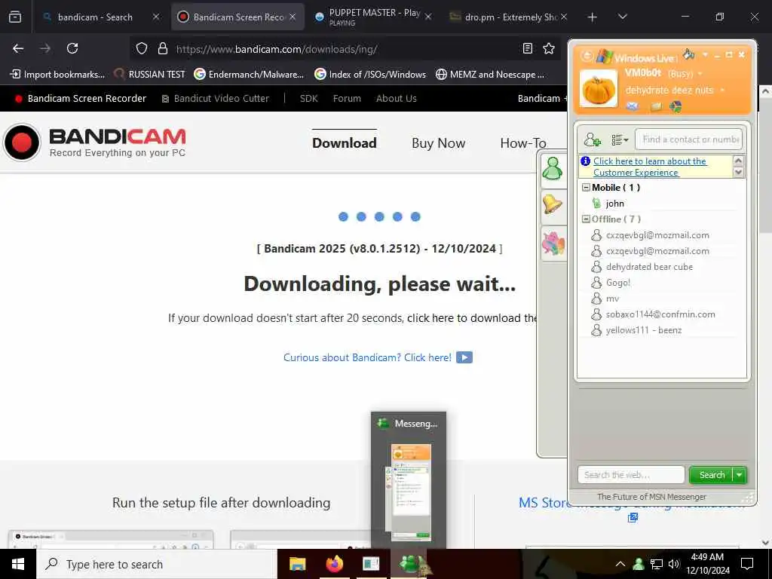Close the Bandicam Screen Recorder tab
This screenshot has width=772, height=579.
293,17
